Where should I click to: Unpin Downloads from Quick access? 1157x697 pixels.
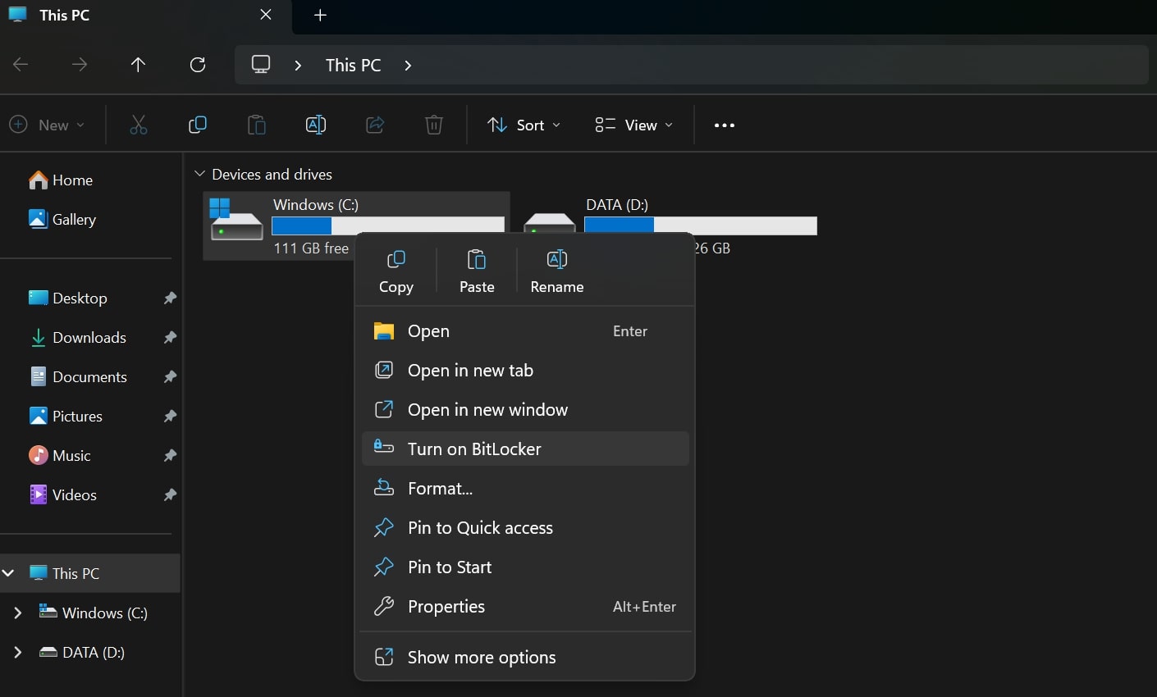click(x=170, y=338)
